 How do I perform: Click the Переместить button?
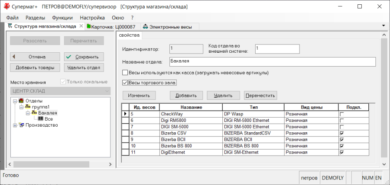260,96
